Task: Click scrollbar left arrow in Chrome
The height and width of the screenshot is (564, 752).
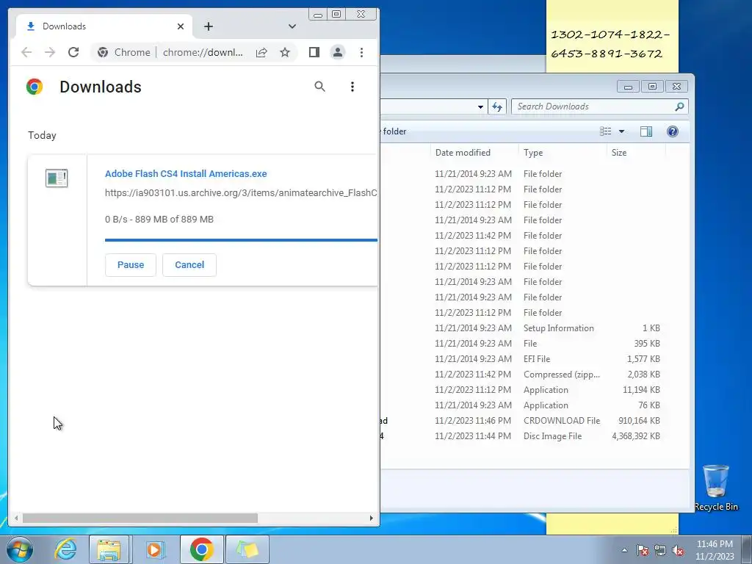Action: [16, 518]
